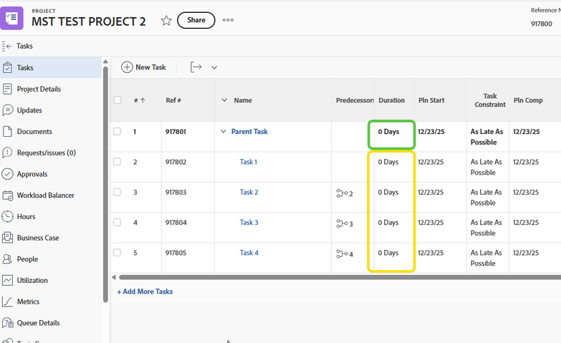Open the Task 3 name link

click(249, 223)
